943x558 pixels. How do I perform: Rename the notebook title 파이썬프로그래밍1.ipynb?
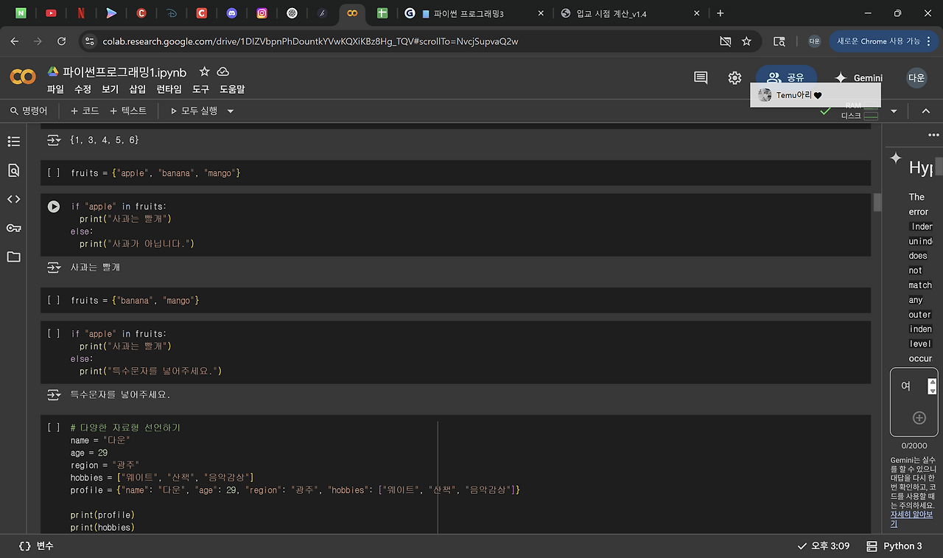tap(125, 72)
